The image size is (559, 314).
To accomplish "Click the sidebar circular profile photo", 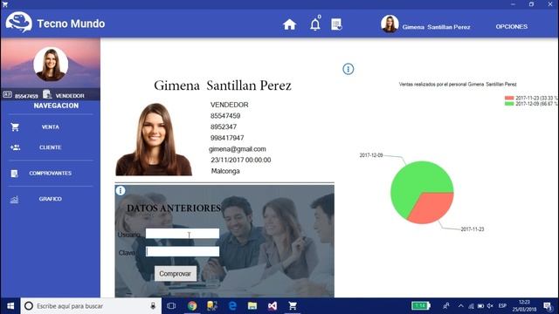I will tap(51, 64).
